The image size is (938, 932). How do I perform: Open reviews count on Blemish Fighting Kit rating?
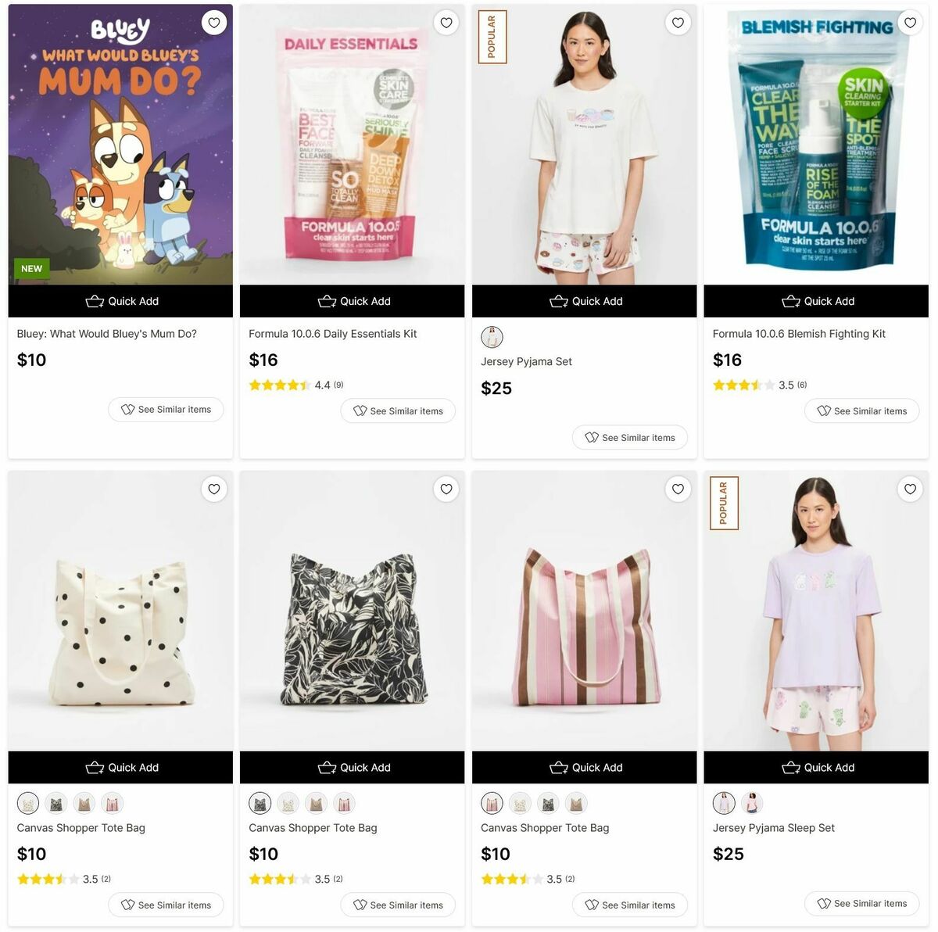[802, 385]
